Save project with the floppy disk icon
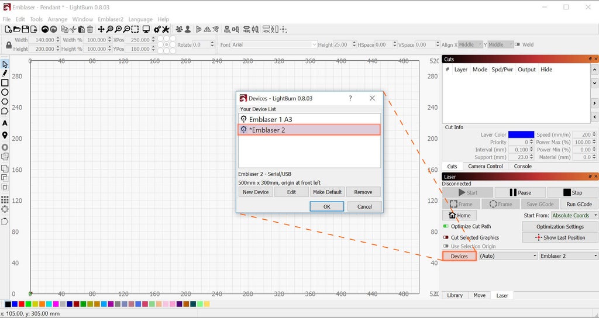The image size is (599, 318). point(25,29)
